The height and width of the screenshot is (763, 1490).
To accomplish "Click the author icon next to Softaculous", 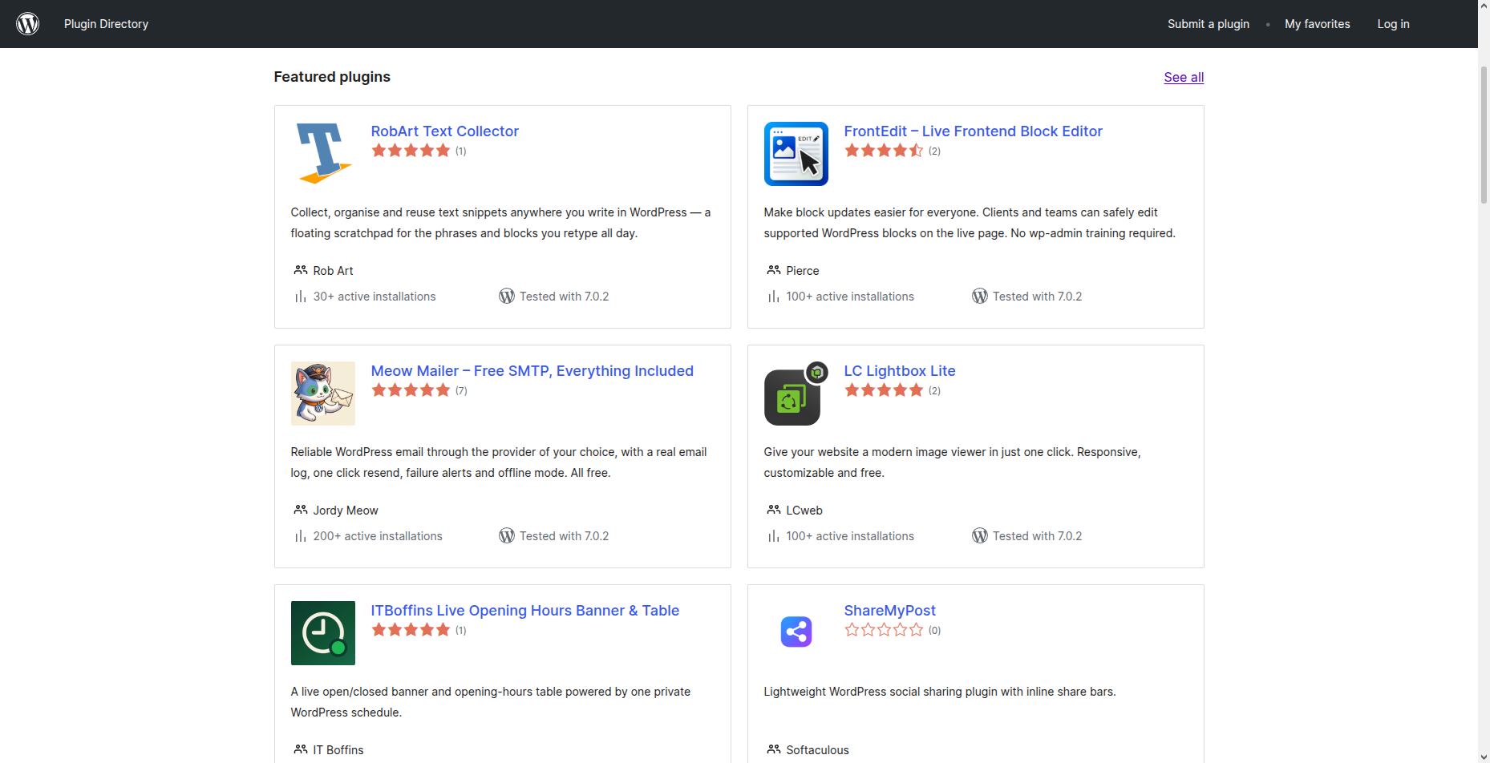I will [x=774, y=749].
